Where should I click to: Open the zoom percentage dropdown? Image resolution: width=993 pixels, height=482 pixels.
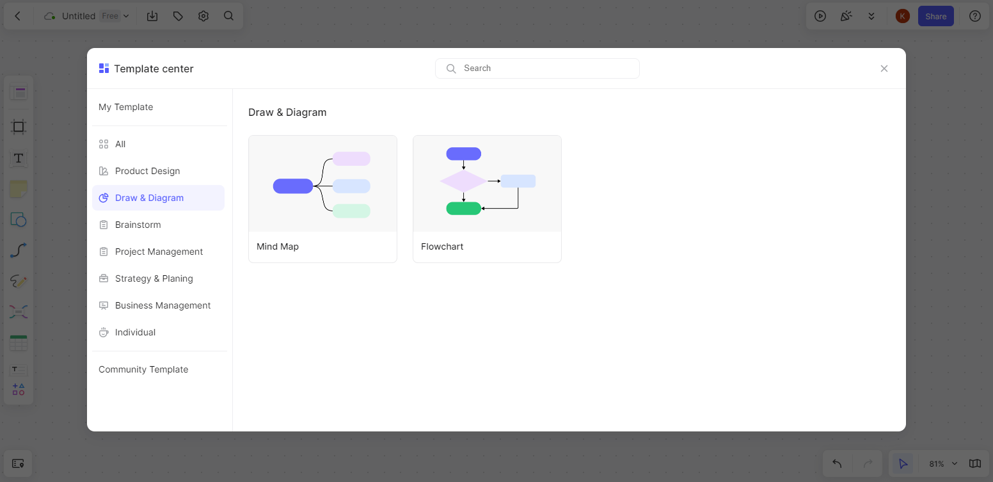point(943,463)
